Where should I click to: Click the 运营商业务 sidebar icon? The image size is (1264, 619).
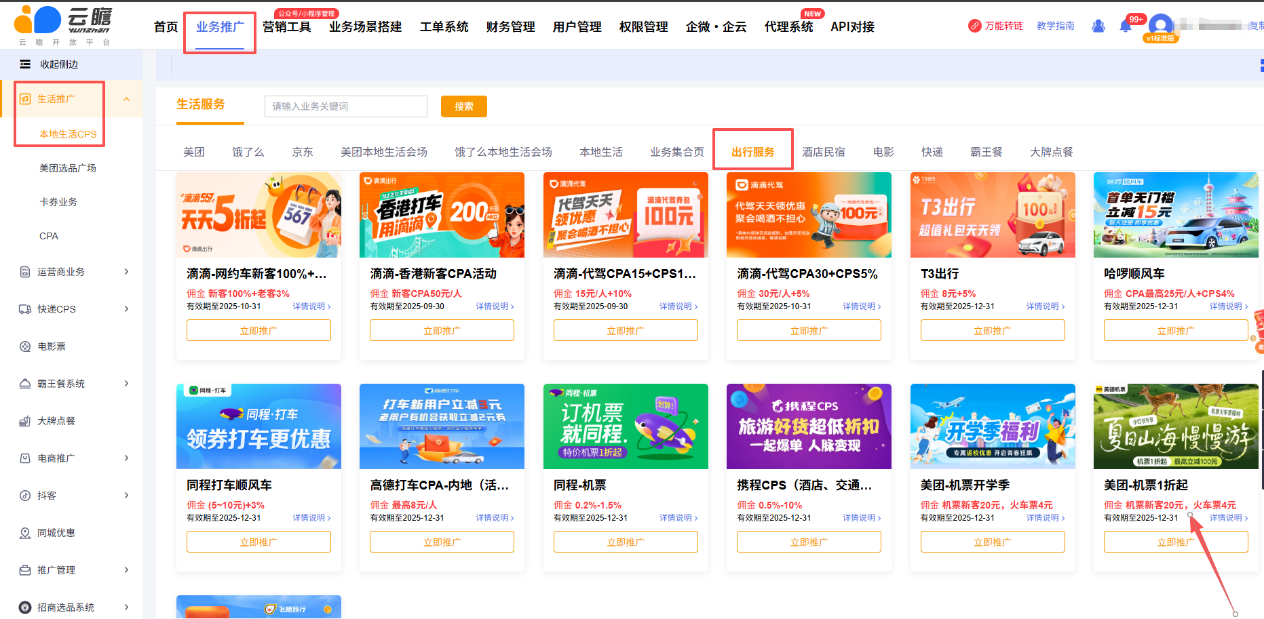click(x=25, y=272)
